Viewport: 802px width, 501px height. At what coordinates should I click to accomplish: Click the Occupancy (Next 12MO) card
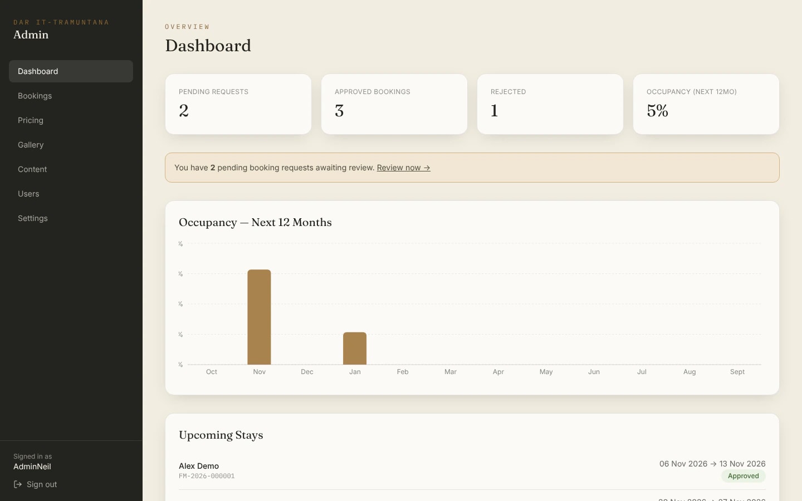706,104
